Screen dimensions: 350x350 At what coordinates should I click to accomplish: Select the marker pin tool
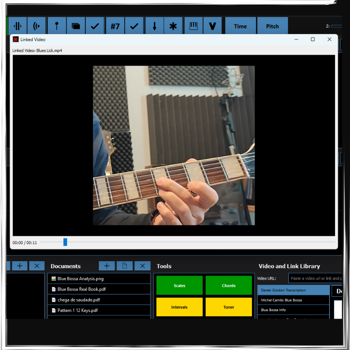57,26
